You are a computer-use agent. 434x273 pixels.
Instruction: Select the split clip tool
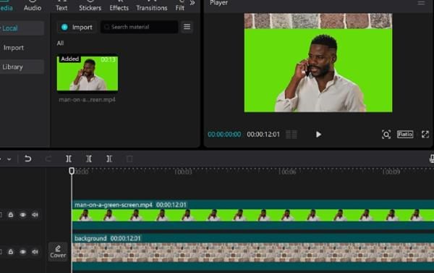click(x=69, y=159)
